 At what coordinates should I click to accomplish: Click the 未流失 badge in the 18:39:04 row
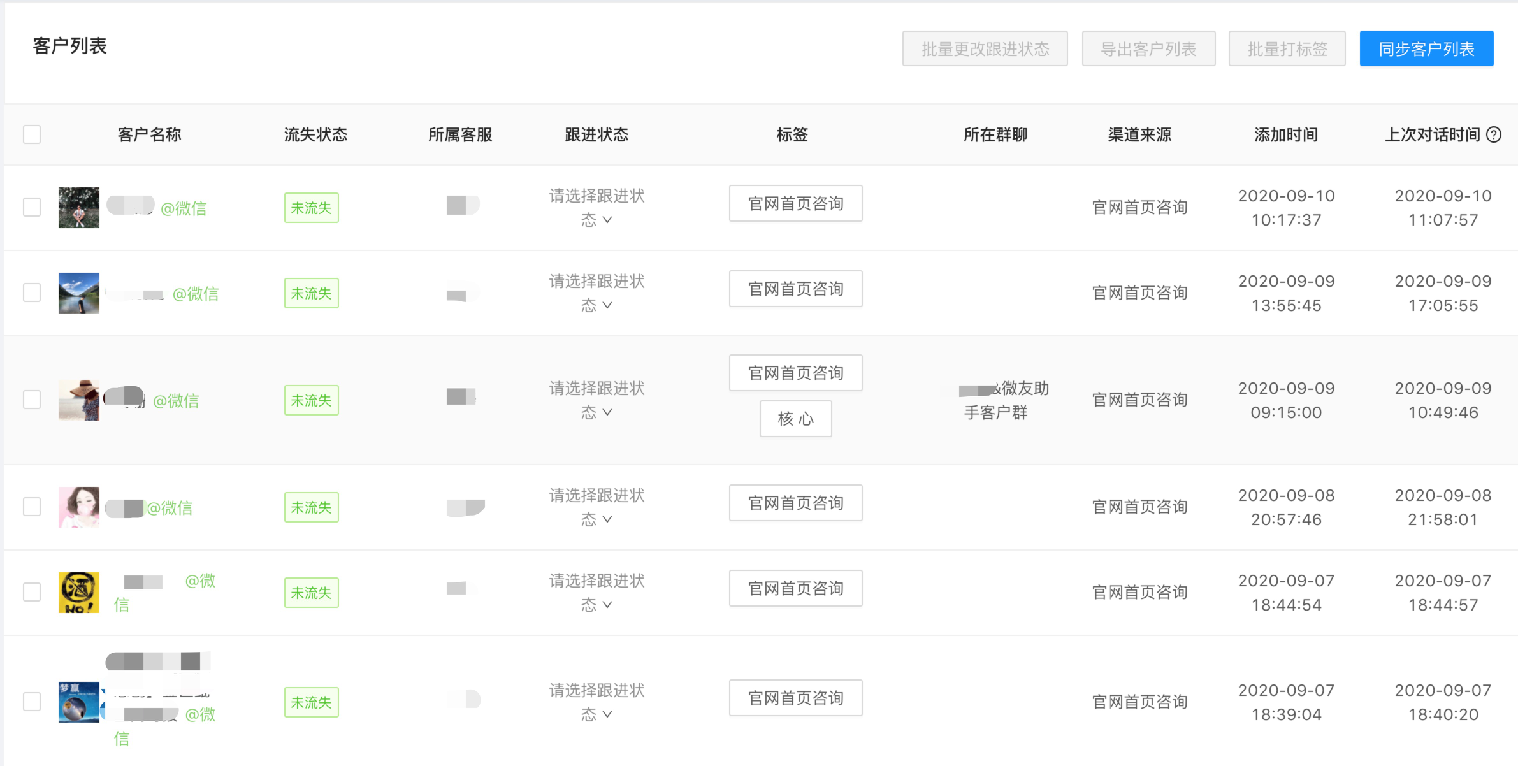(x=311, y=702)
